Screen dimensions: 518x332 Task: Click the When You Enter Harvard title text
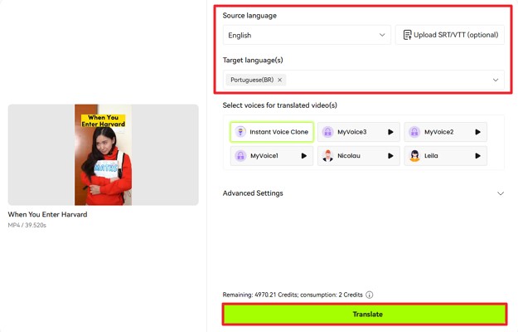pos(47,214)
